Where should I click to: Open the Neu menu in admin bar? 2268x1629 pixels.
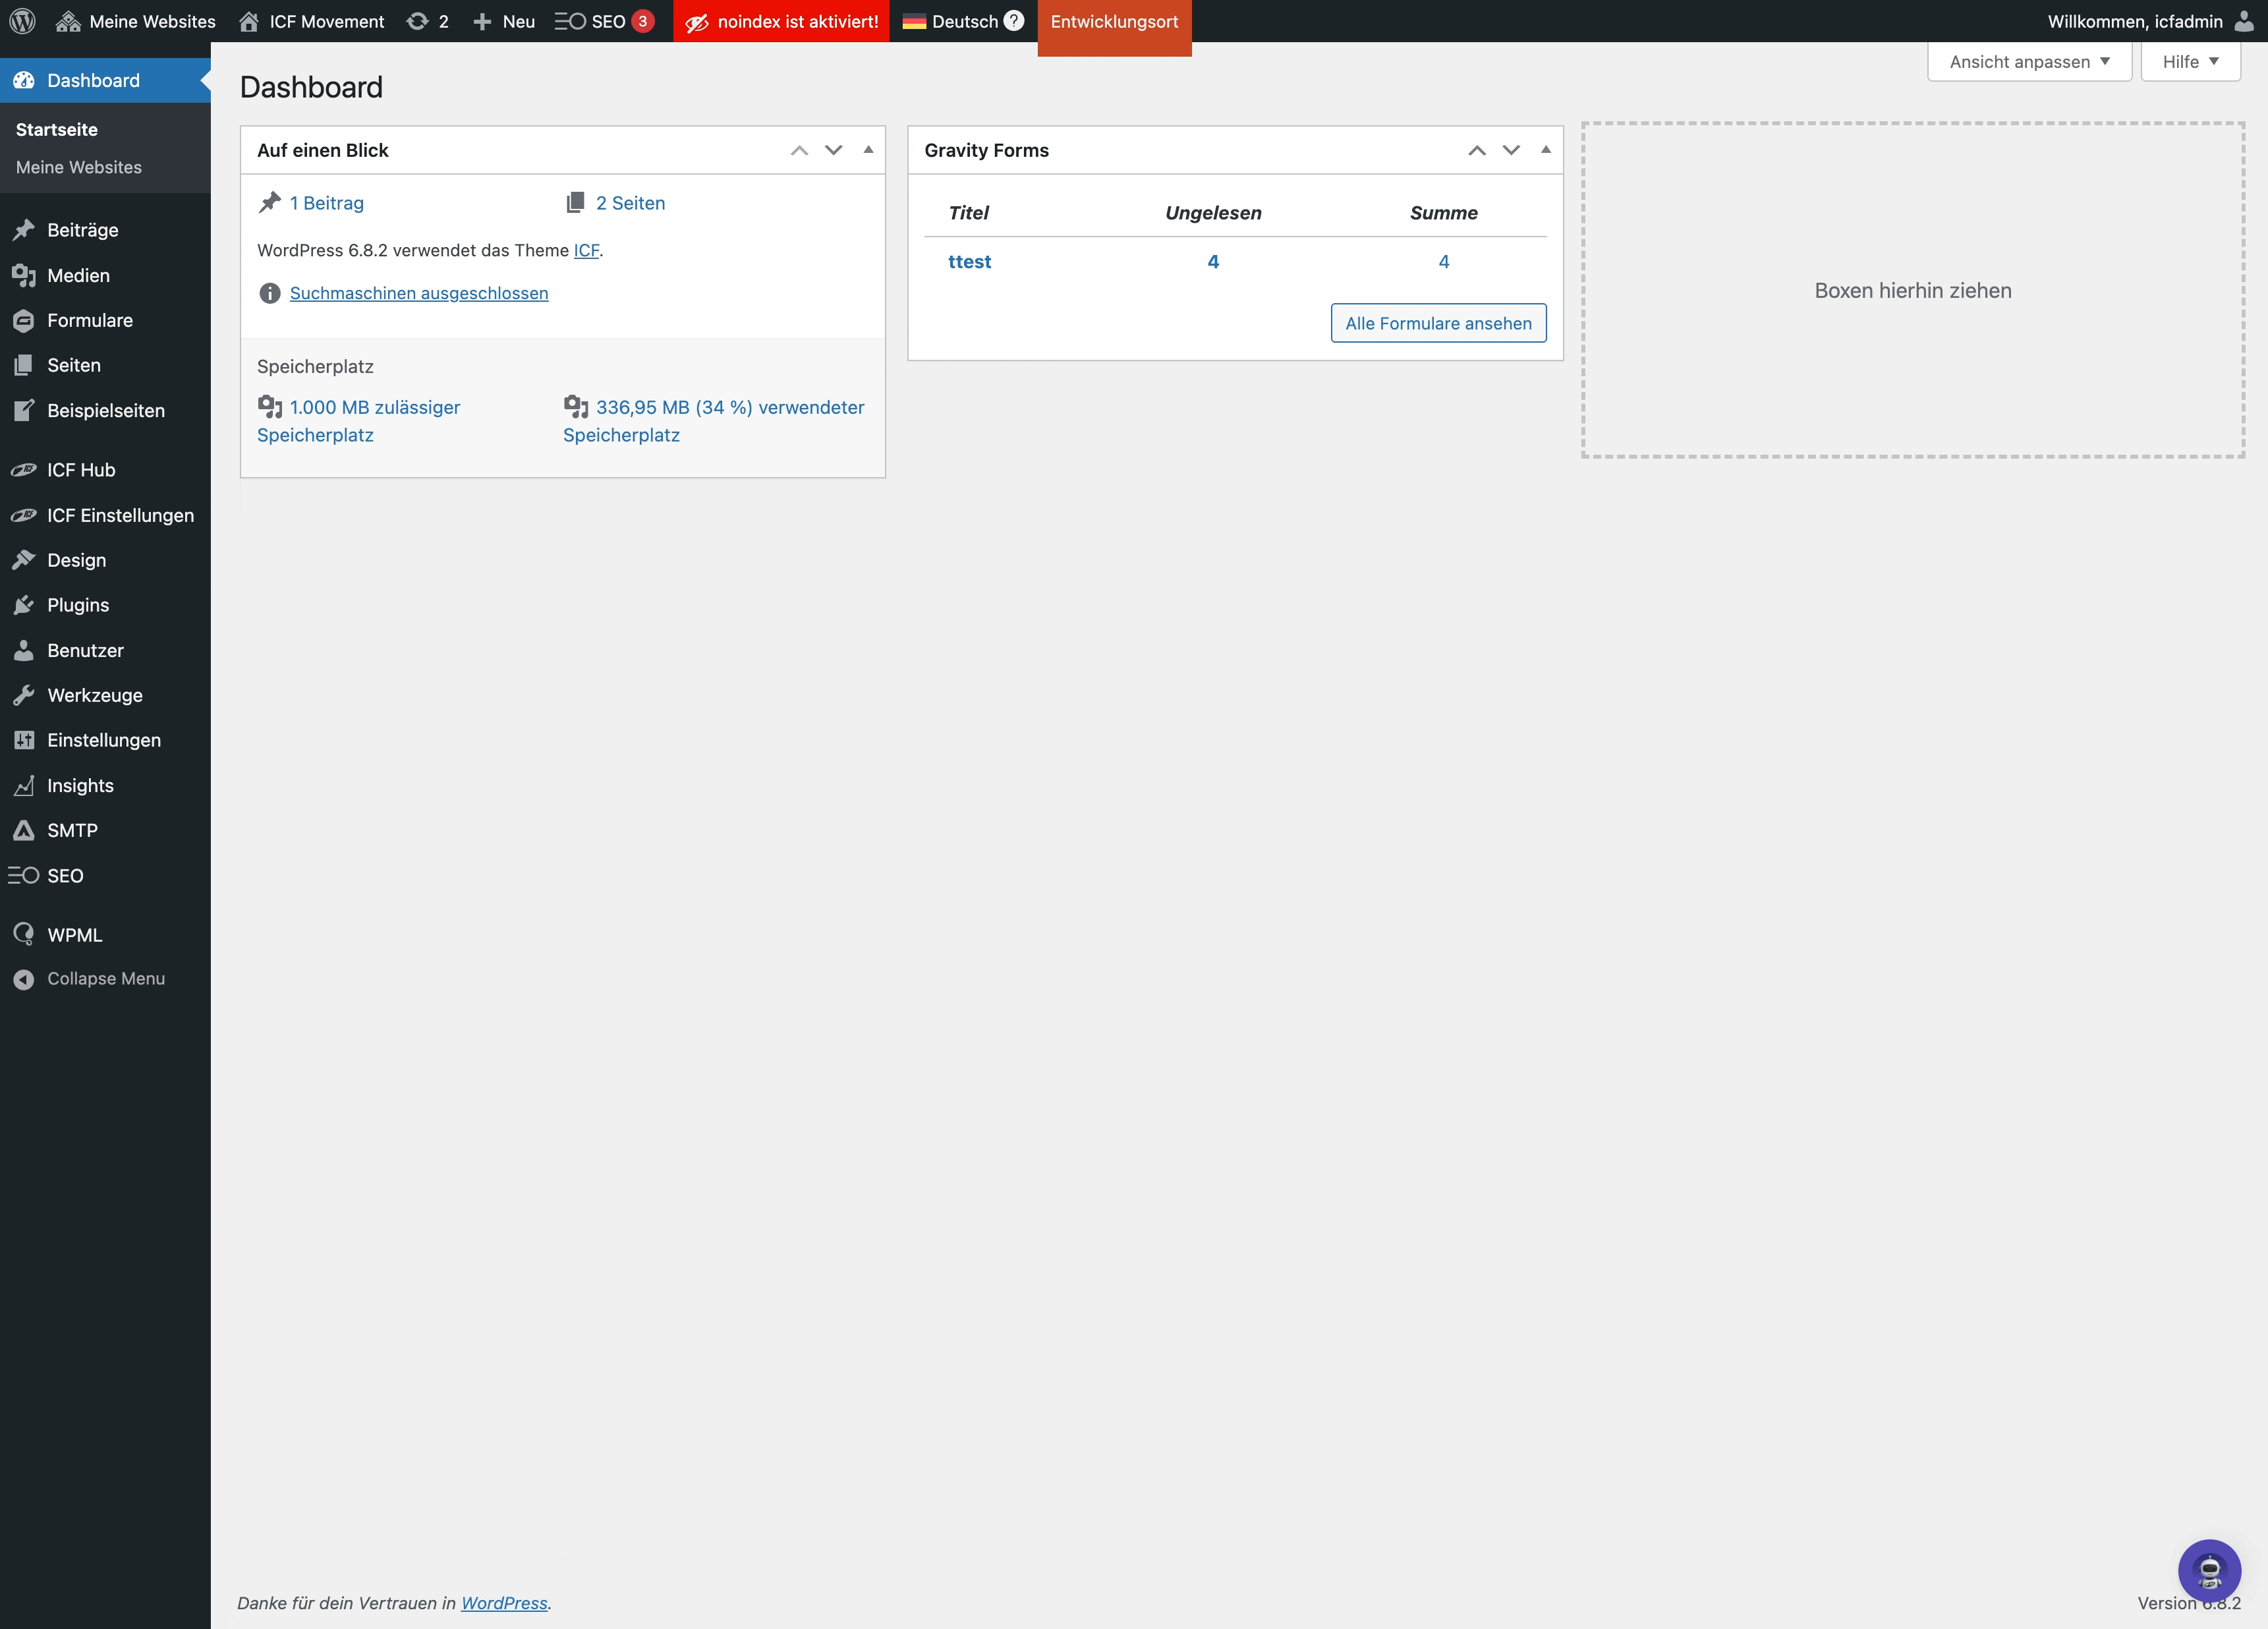pyautogui.click(x=504, y=21)
